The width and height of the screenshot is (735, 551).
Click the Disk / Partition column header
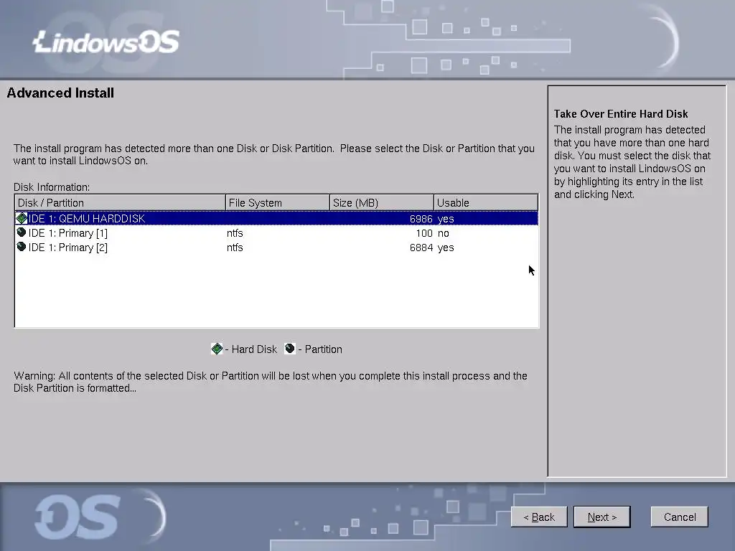pyautogui.click(x=120, y=203)
